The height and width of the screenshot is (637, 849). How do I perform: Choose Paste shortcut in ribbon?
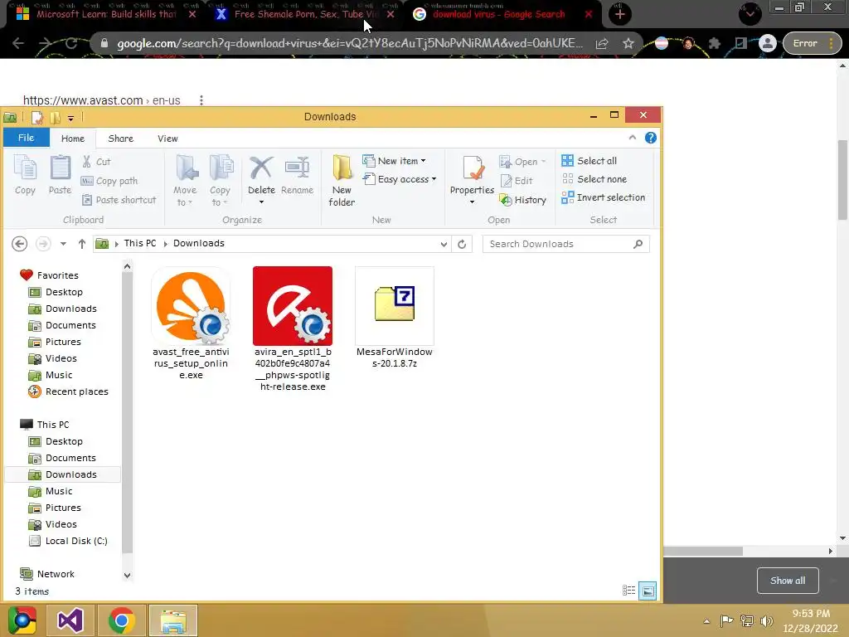tap(119, 200)
